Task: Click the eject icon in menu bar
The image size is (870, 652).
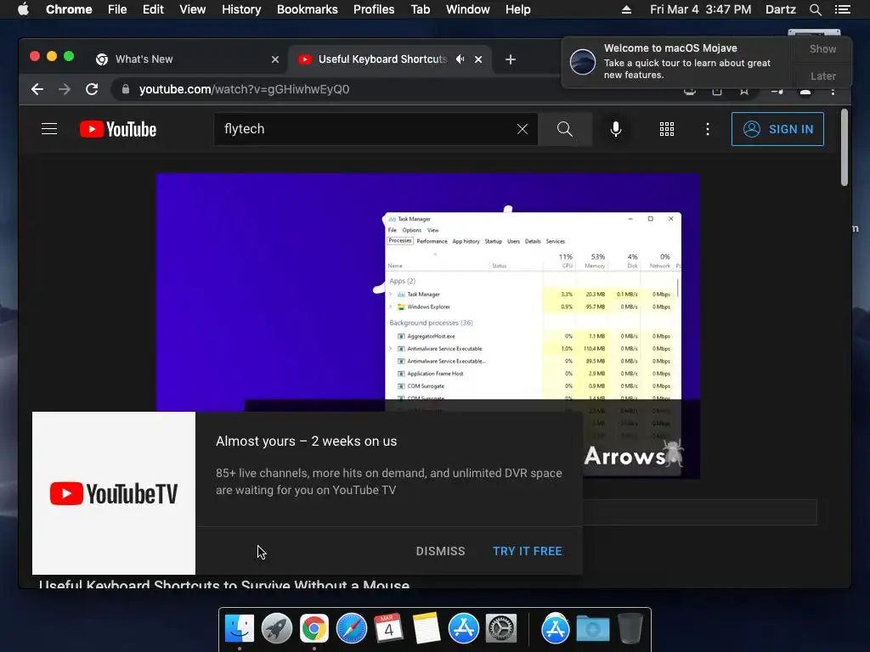Action: 626,9
